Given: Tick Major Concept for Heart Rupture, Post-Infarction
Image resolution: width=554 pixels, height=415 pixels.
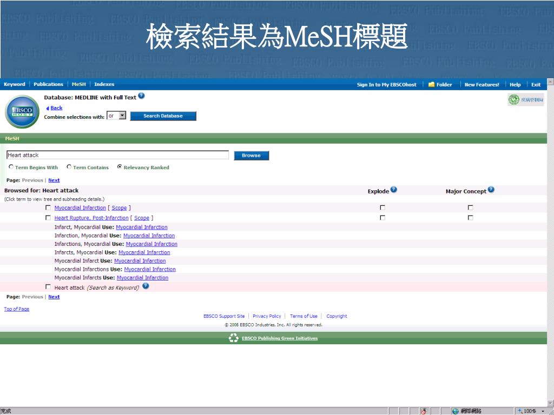Looking at the screenshot, I should [470, 218].
